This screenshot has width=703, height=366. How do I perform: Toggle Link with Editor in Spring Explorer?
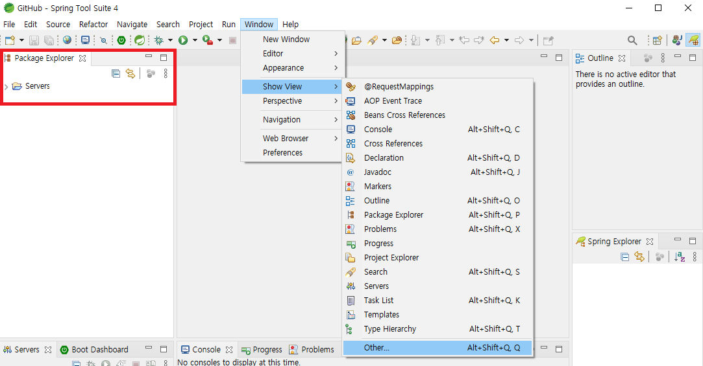pyautogui.click(x=639, y=257)
